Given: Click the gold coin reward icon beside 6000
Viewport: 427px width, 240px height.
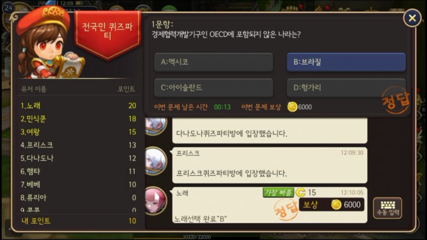Looking at the screenshot, I should click(292, 107).
